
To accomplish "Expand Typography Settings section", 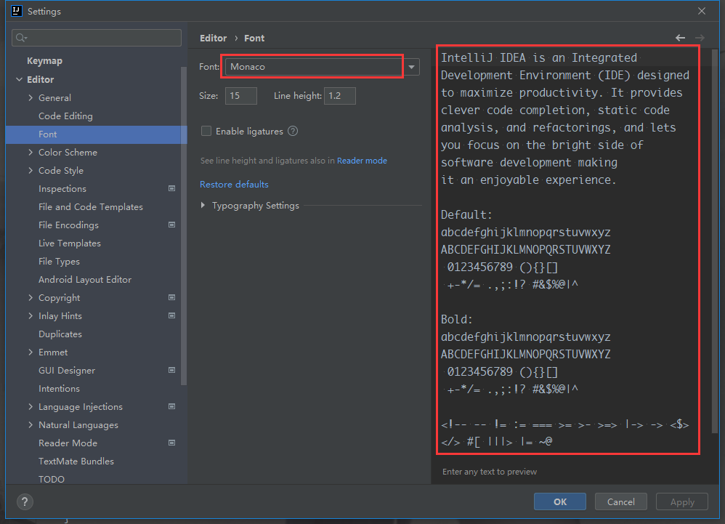I will (x=203, y=206).
